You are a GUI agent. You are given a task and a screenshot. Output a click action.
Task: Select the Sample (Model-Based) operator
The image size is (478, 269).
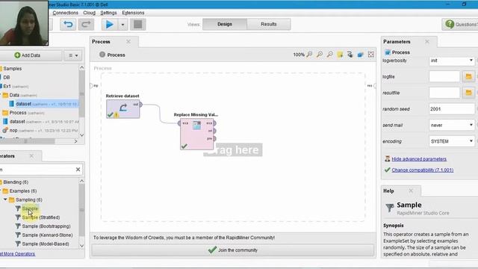coord(46,244)
